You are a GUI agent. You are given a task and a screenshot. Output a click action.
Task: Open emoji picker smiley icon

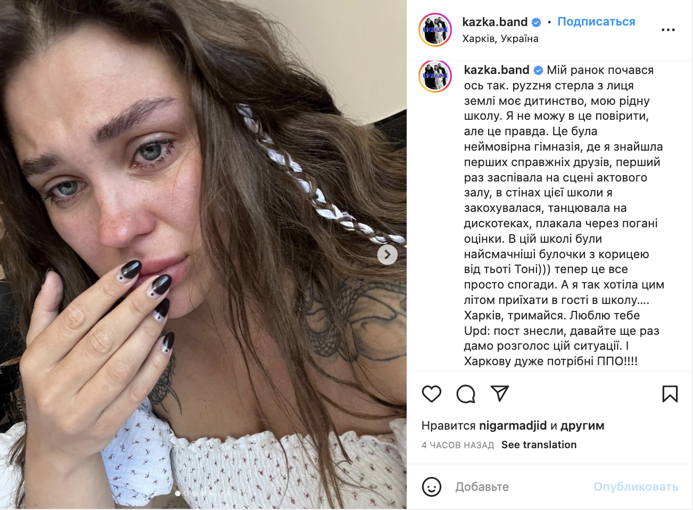(432, 487)
